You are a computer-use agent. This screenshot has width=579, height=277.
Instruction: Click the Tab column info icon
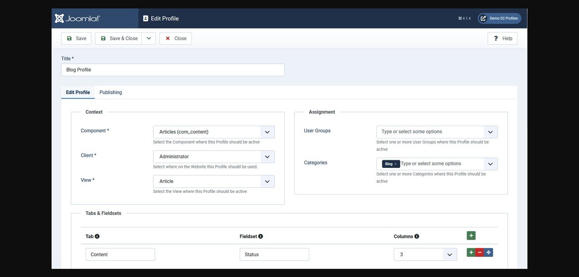97,236
